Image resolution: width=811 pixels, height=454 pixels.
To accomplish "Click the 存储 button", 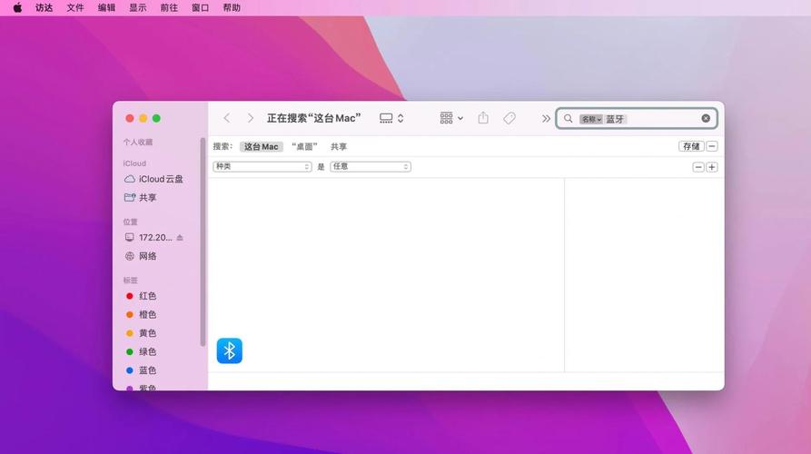I will [x=691, y=146].
